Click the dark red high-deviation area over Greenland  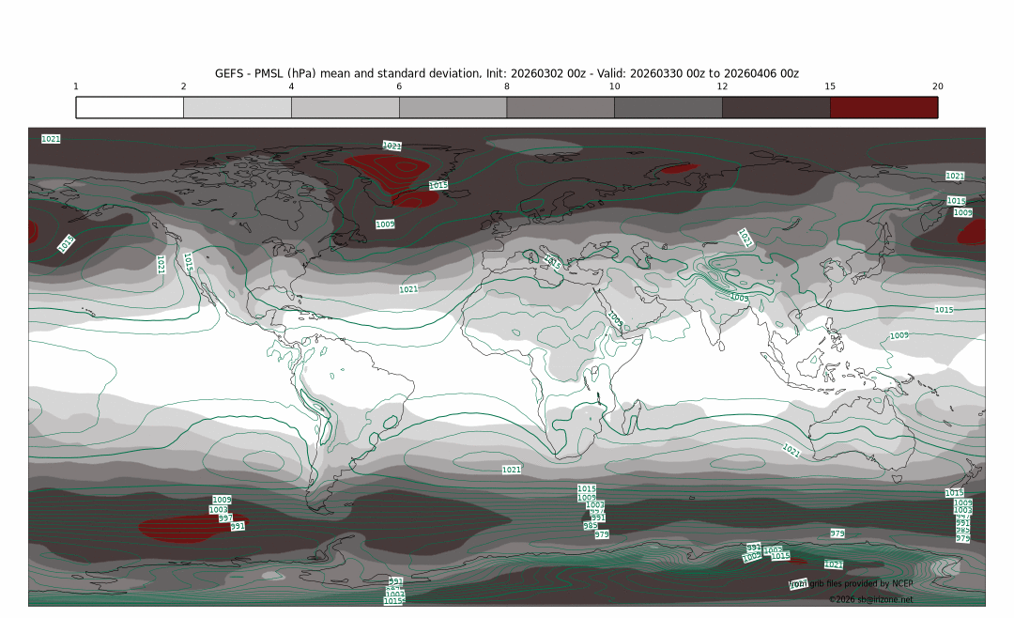(x=385, y=170)
